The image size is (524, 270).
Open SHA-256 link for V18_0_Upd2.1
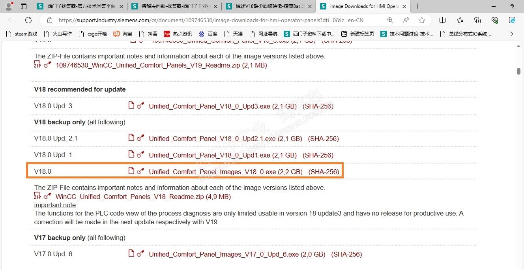point(324,139)
